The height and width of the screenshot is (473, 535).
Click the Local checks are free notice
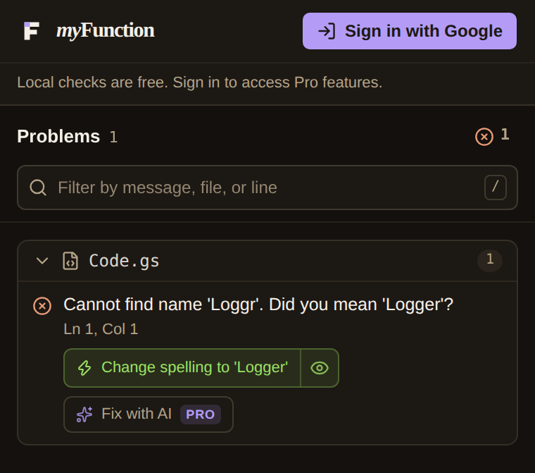pos(200,82)
